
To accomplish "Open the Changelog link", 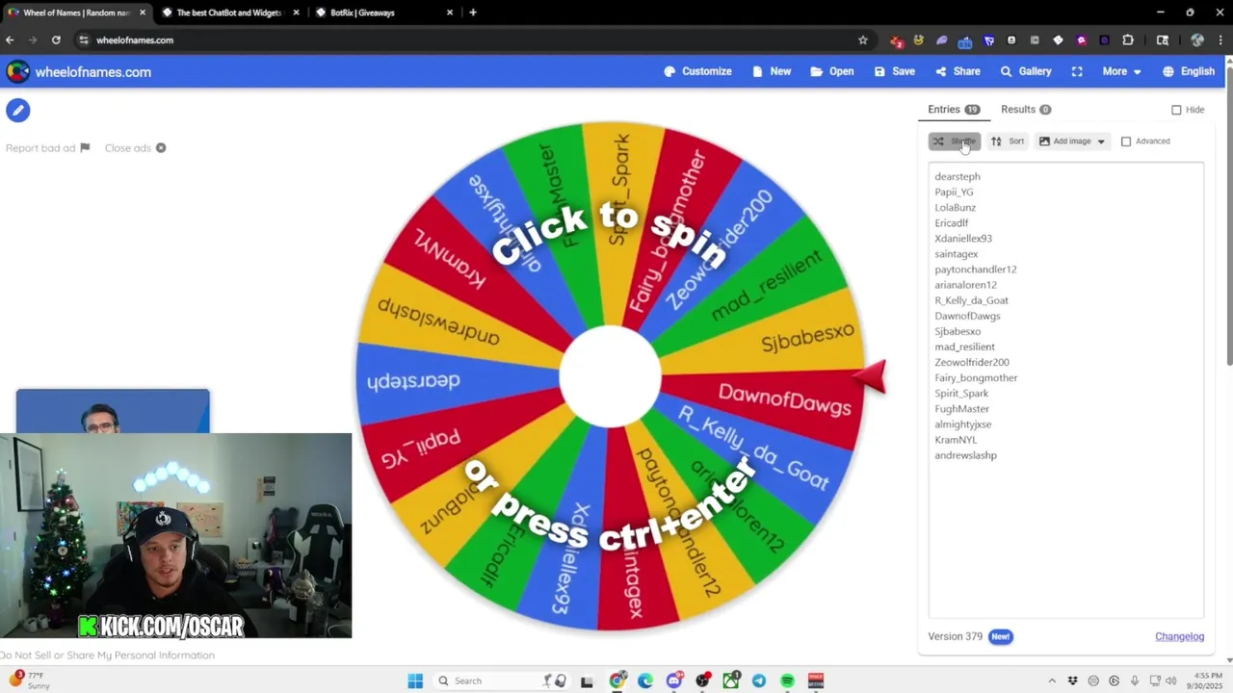I will (1179, 636).
